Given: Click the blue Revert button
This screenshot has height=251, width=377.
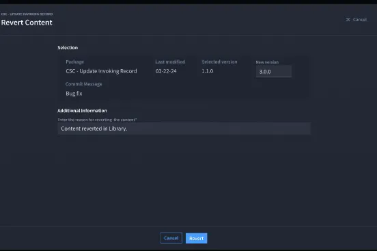Looking at the screenshot, I should (196, 238).
